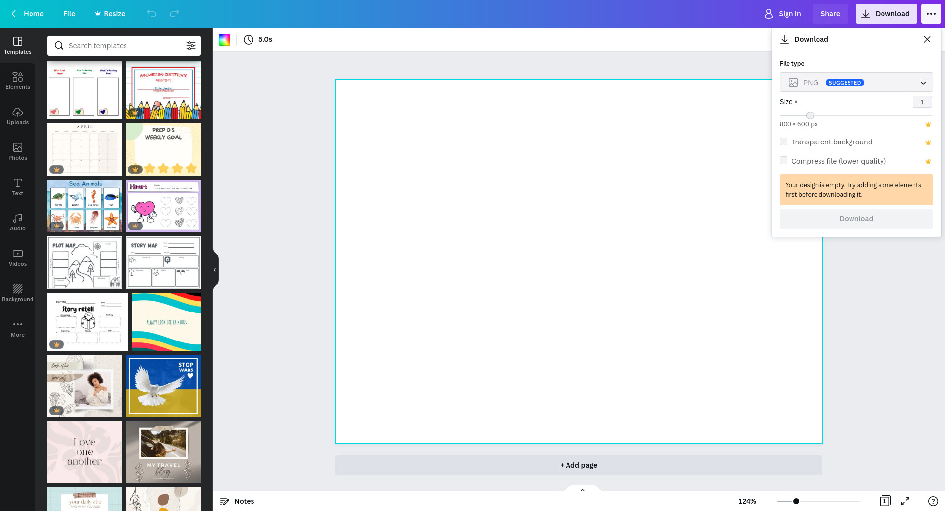Select the Heart tracing worksheet template

(163, 206)
